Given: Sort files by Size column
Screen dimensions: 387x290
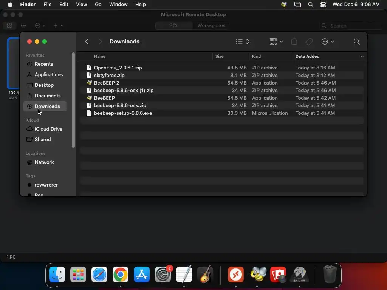Looking at the screenshot, I should tap(219, 56).
